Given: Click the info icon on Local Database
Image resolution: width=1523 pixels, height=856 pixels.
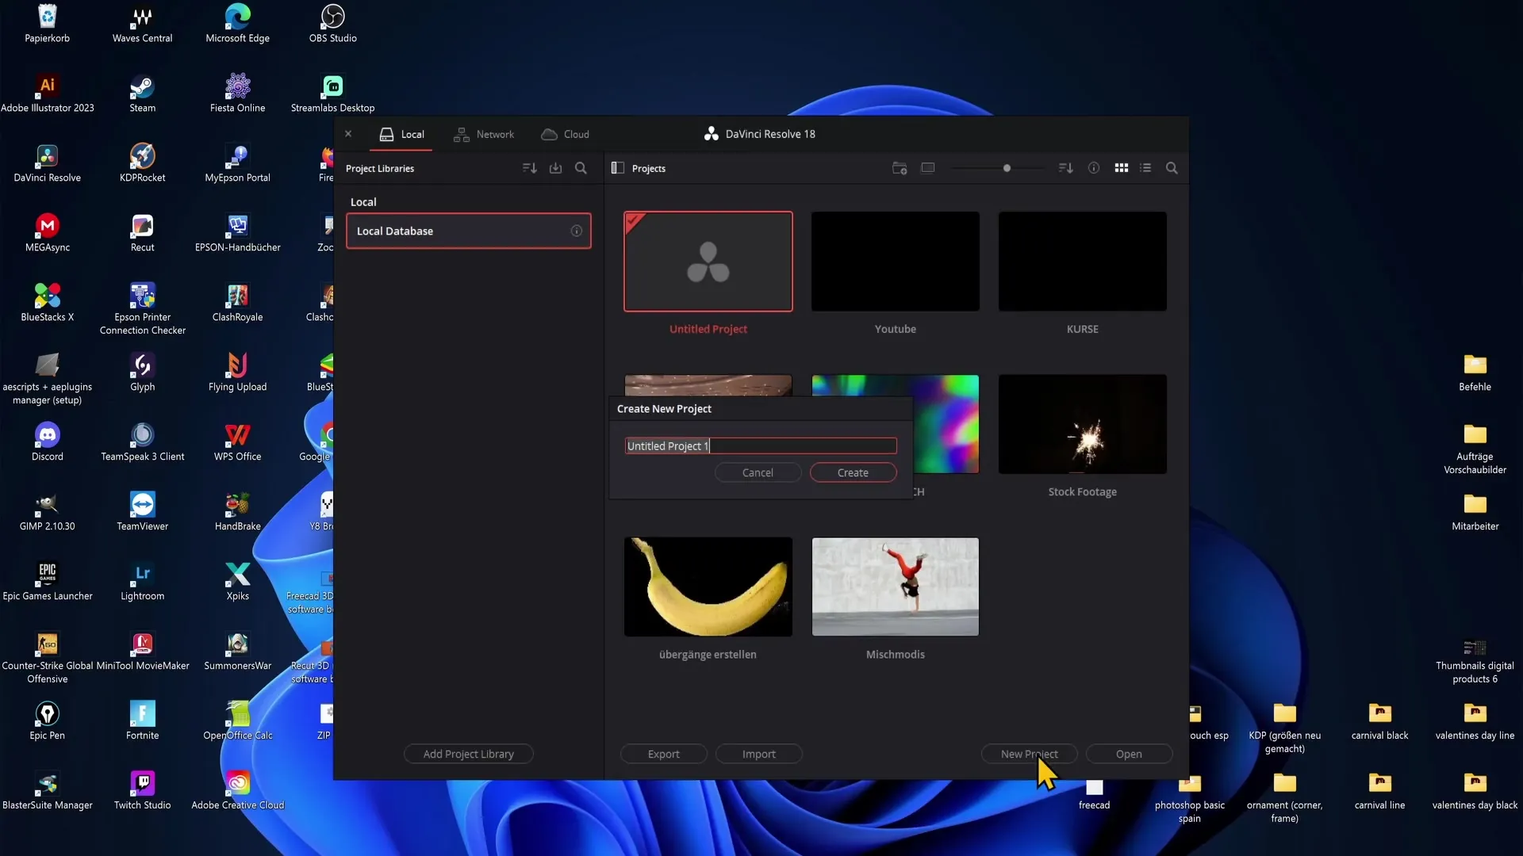Looking at the screenshot, I should (577, 231).
